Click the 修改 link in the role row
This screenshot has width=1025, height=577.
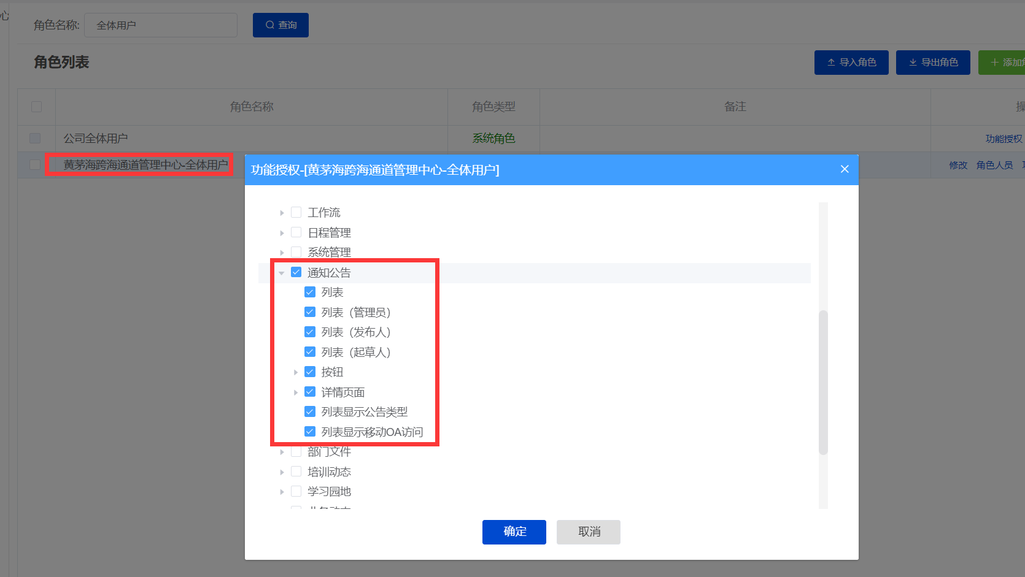pyautogui.click(x=958, y=166)
